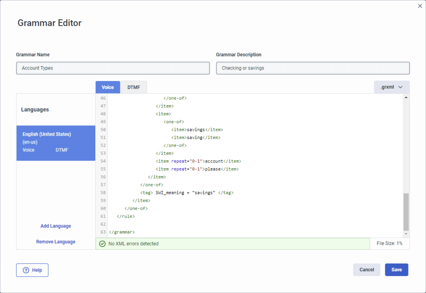Switch to the DTMF tab
426x293 pixels.
pyautogui.click(x=134, y=87)
